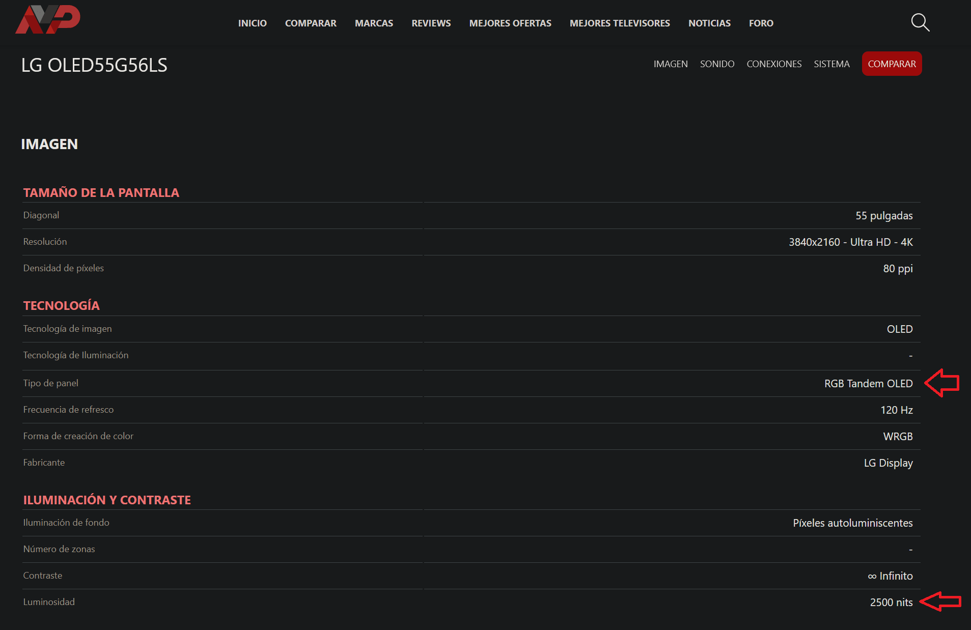Select the Tecnología de imagen label
The width and height of the screenshot is (971, 630).
pyautogui.click(x=68, y=329)
